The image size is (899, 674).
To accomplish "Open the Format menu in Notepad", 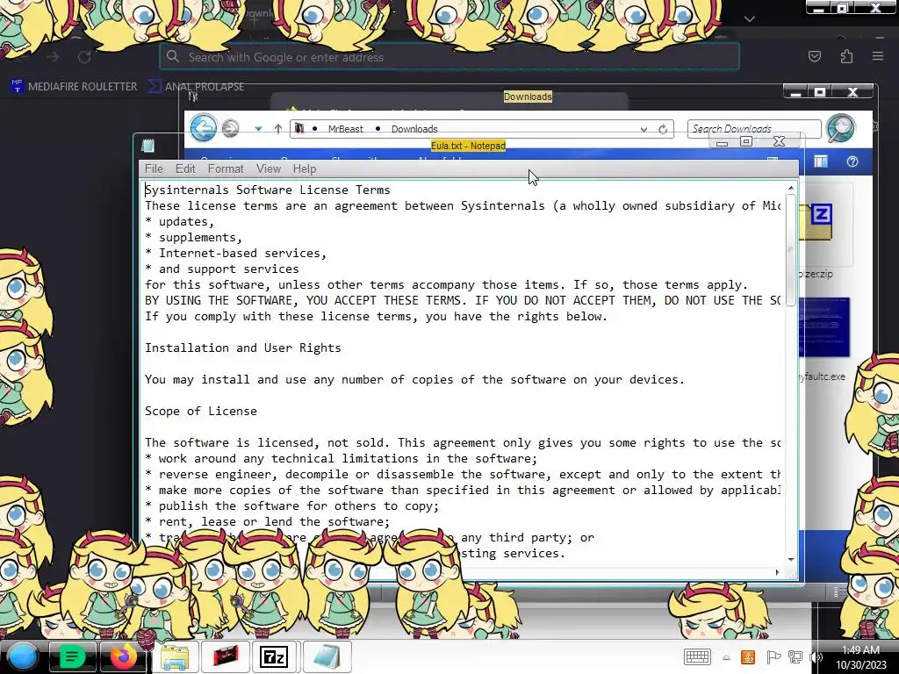I will click(x=226, y=169).
